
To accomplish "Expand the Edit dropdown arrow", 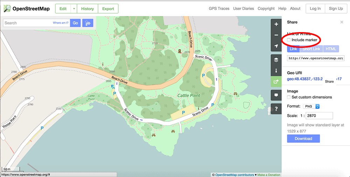I will (x=74, y=9).
